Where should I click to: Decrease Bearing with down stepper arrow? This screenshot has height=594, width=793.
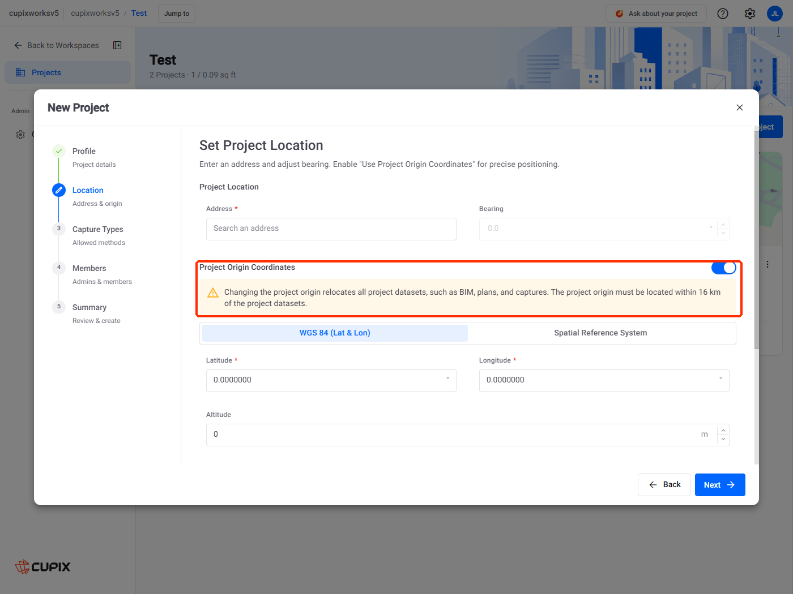point(723,234)
